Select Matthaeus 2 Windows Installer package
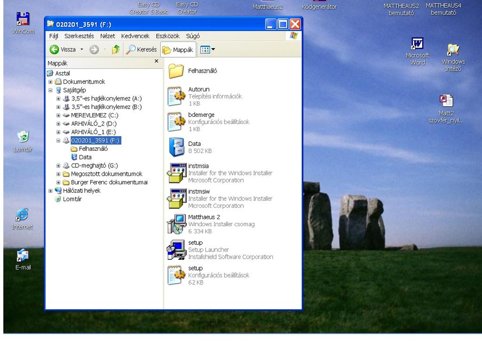This screenshot has width=482, height=362. click(x=211, y=224)
